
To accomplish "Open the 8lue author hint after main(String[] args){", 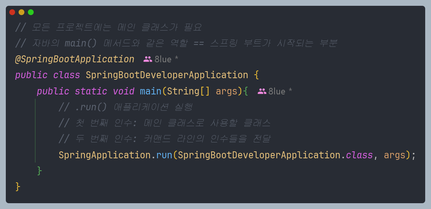I will pos(280,91).
